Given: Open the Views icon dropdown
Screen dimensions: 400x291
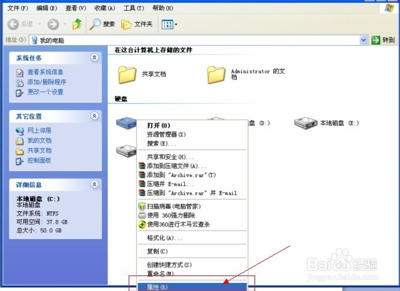Looking at the screenshot, I should (169, 24).
